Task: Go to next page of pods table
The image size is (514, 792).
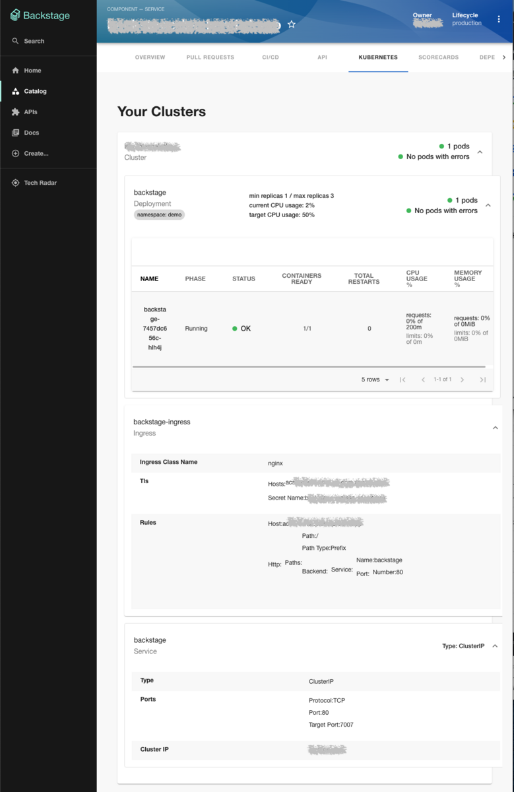Action: click(x=462, y=379)
